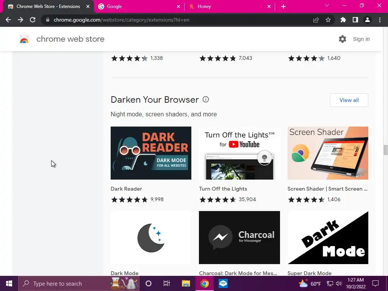Open a new tab with the plus button
The width and height of the screenshot is (388, 291).
283,6
